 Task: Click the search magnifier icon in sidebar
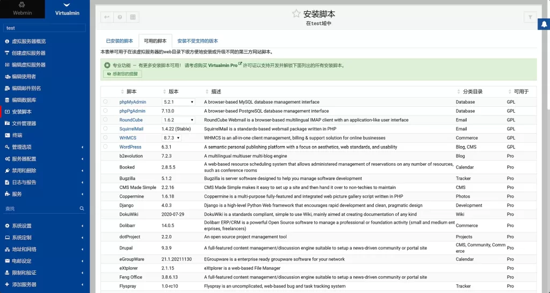(x=82, y=208)
